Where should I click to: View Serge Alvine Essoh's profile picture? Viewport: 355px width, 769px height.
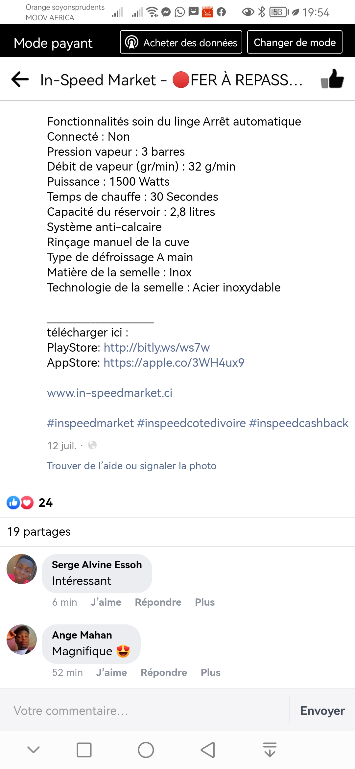click(22, 569)
